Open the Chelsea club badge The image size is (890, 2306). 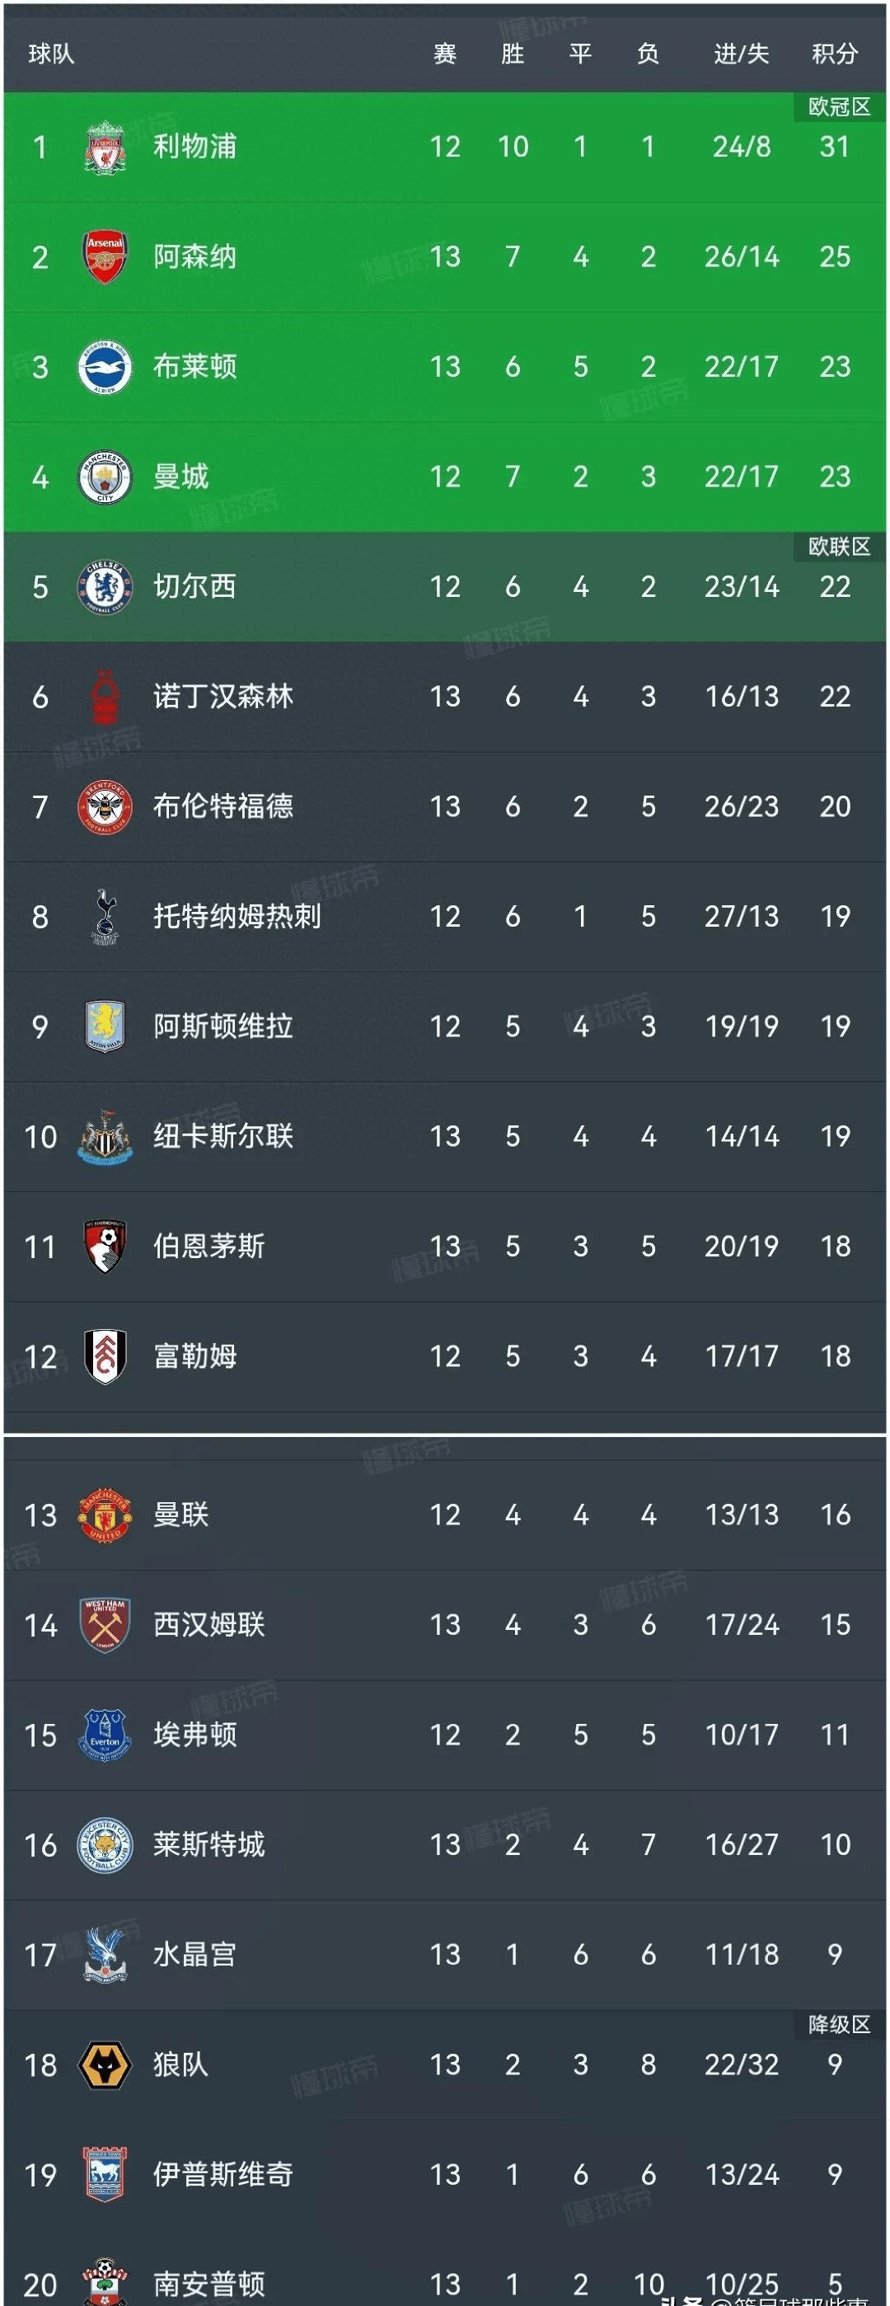click(105, 587)
